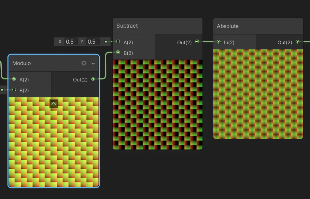The height and width of the screenshot is (199, 310).
Task: Open the Modulo node settings gear
Action: 84,63
